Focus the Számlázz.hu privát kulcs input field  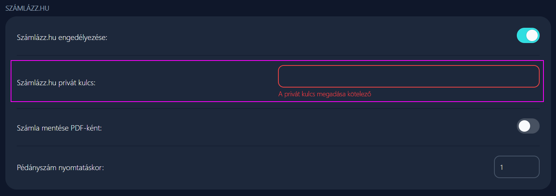point(409,76)
